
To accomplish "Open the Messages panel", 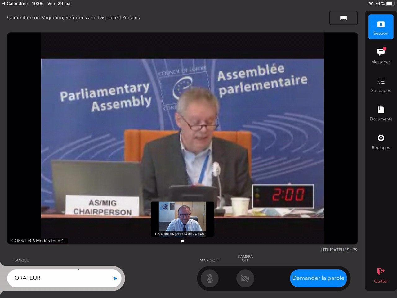I will click(x=381, y=56).
